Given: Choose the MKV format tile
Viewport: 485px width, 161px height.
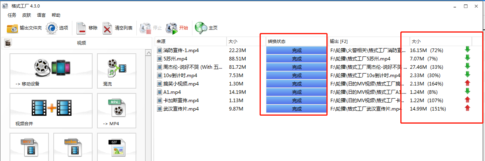Looking at the screenshot, I should pos(29,147).
